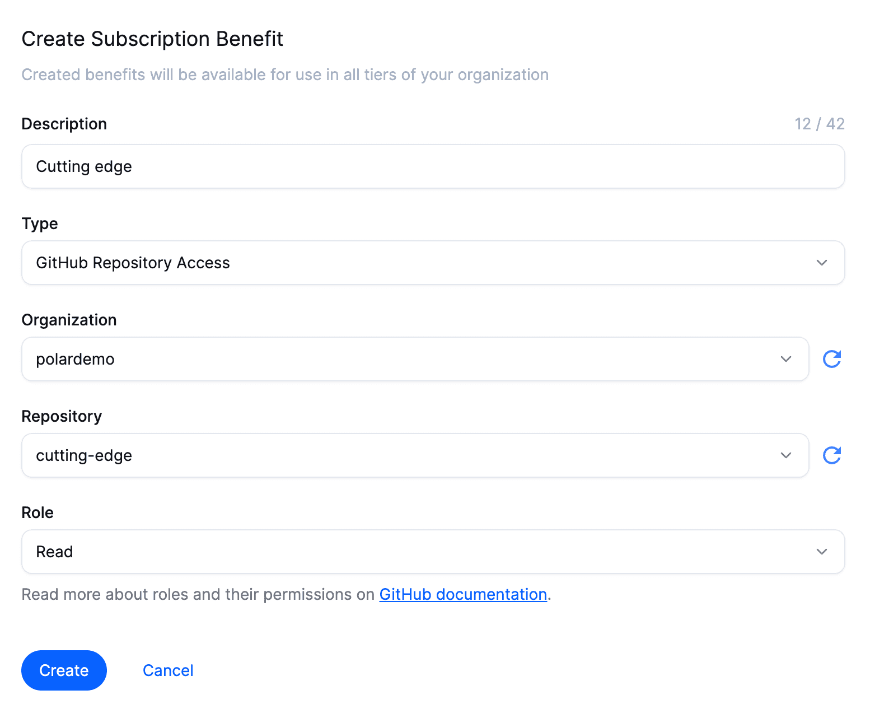Image resolution: width=870 pixels, height=718 pixels.
Task: Open the GitHub documentation link
Action: [463, 594]
